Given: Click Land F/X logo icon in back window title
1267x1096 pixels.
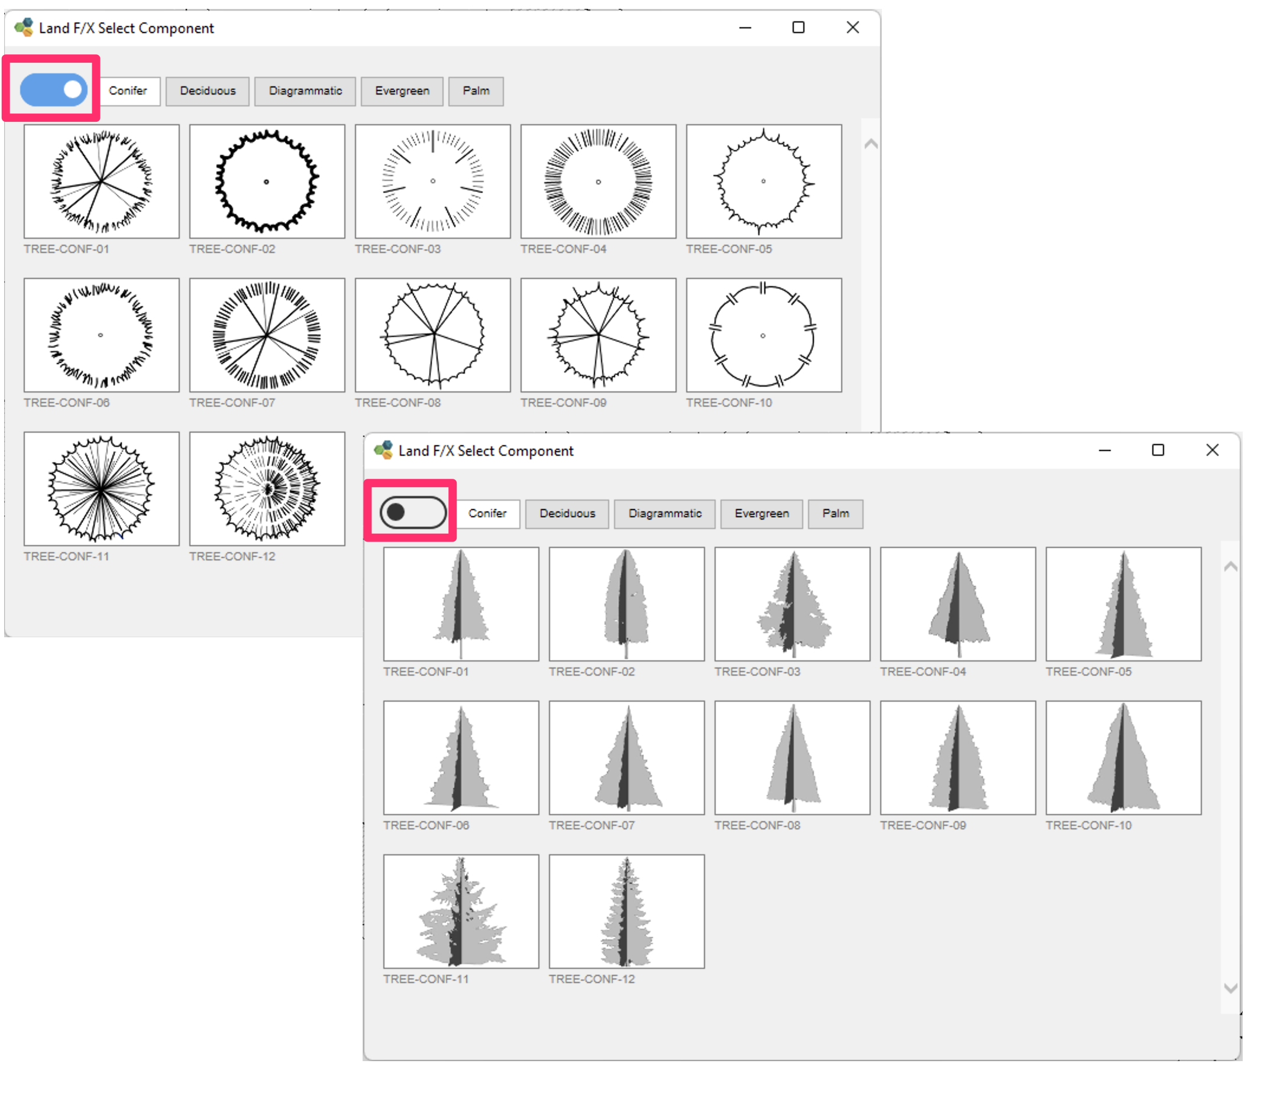Looking at the screenshot, I should pyautogui.click(x=24, y=28).
